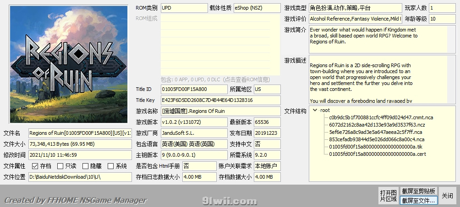This screenshot has width=460, height=207.
Task: Click the 主钥版本 field 9 (9.0.0-9.0.1)
Action: pyautogui.click(x=194, y=155)
